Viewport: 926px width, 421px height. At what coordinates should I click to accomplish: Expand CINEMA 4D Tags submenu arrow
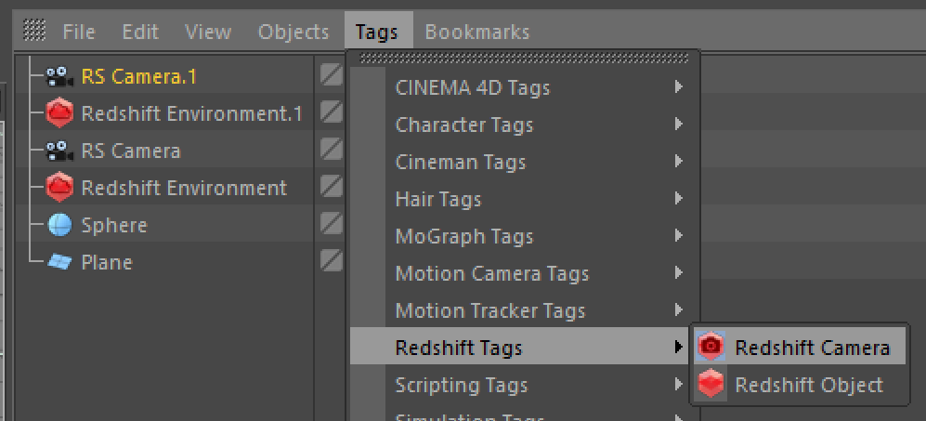(x=679, y=87)
